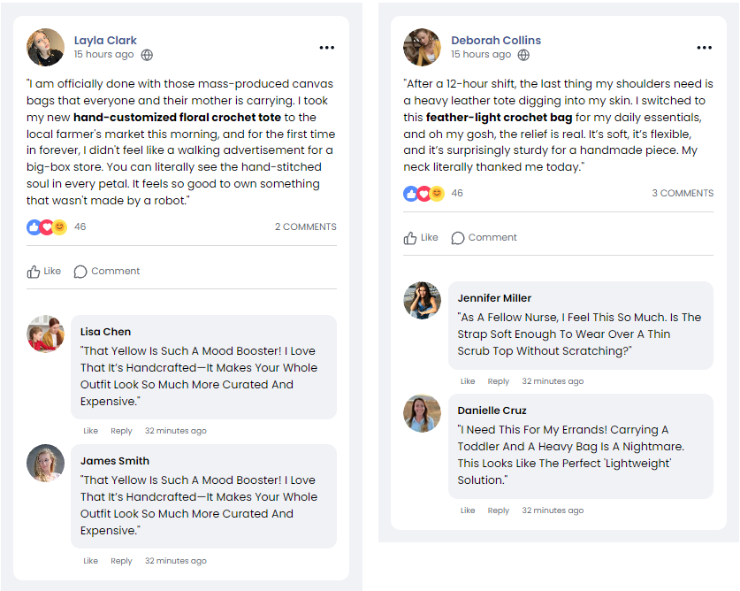Click reaction emojis on Layla Clark's post
The height and width of the screenshot is (591, 740).
point(47,227)
